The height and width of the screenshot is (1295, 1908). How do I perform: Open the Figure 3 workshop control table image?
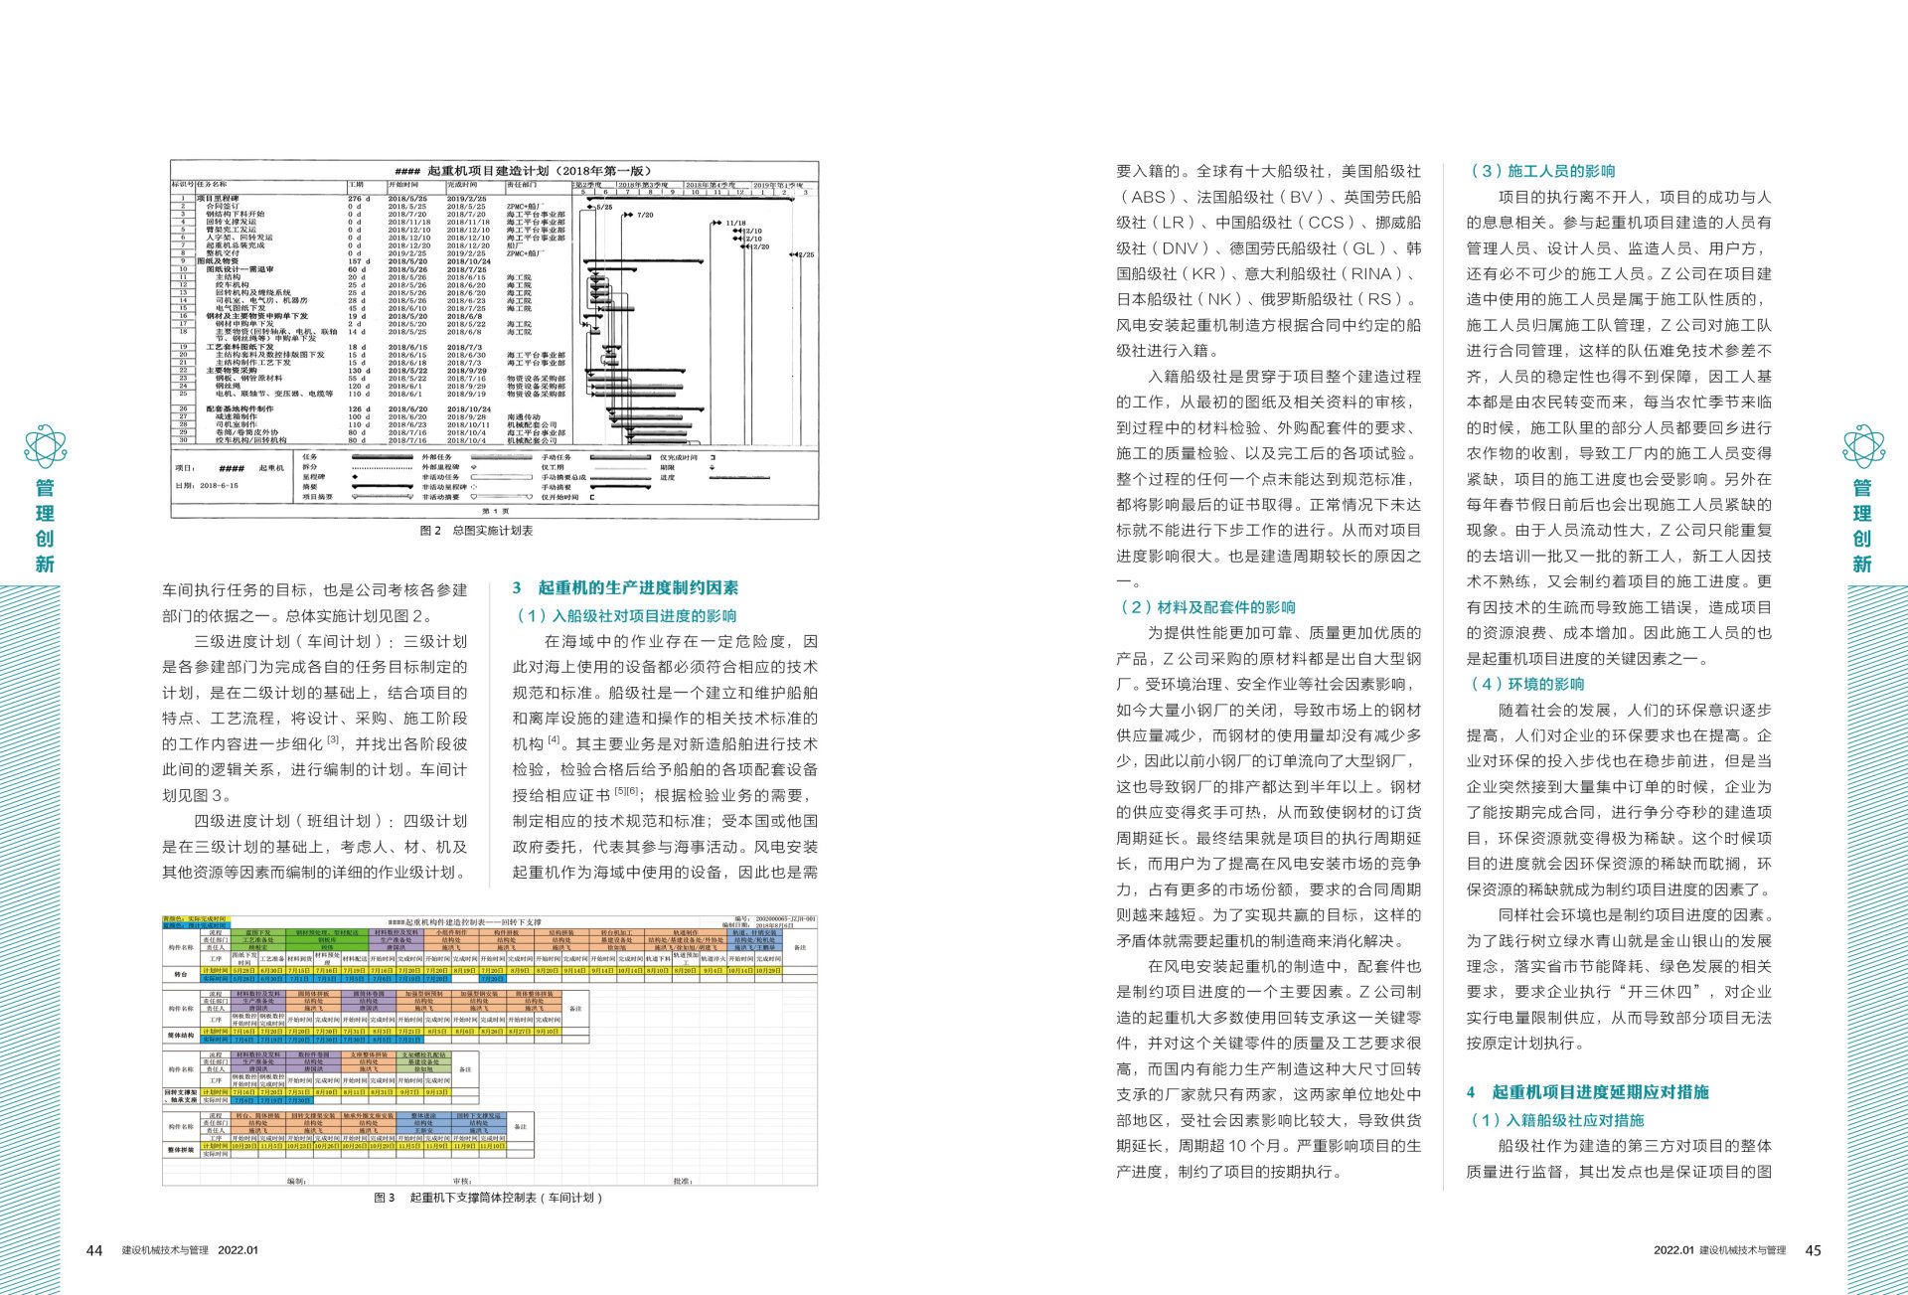point(490,1050)
